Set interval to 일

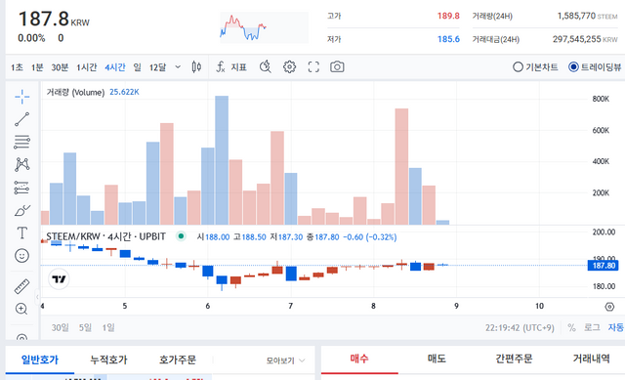pyautogui.click(x=137, y=67)
